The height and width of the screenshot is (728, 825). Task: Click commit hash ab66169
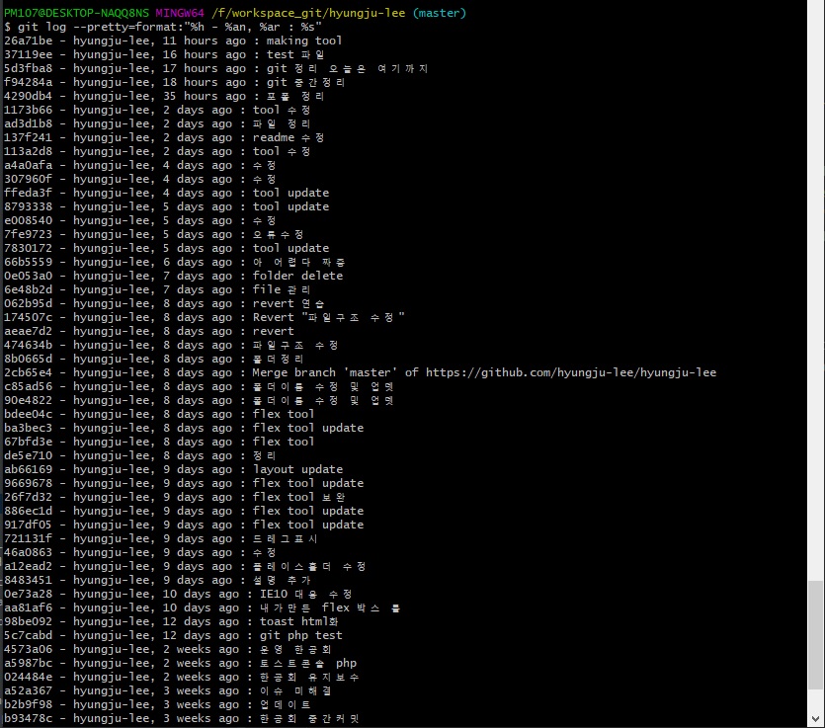pyautogui.click(x=28, y=469)
